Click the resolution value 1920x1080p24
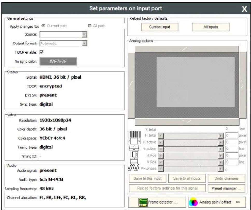Screen dimensions: 251x210 tap(55, 120)
